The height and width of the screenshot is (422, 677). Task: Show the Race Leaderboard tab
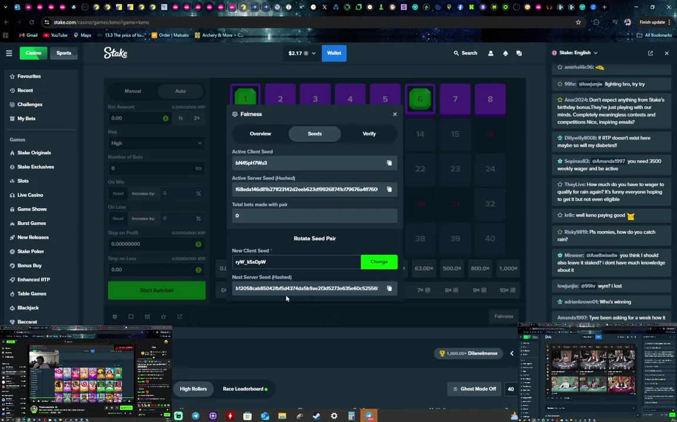tap(245, 389)
